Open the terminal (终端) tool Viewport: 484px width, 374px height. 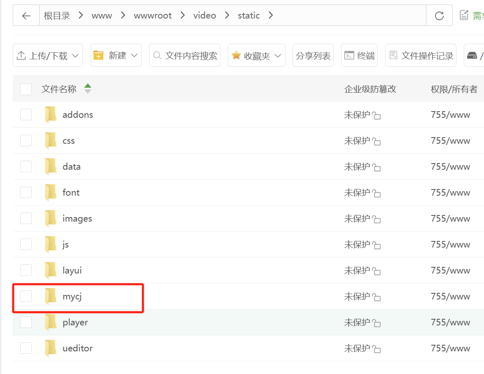point(360,56)
